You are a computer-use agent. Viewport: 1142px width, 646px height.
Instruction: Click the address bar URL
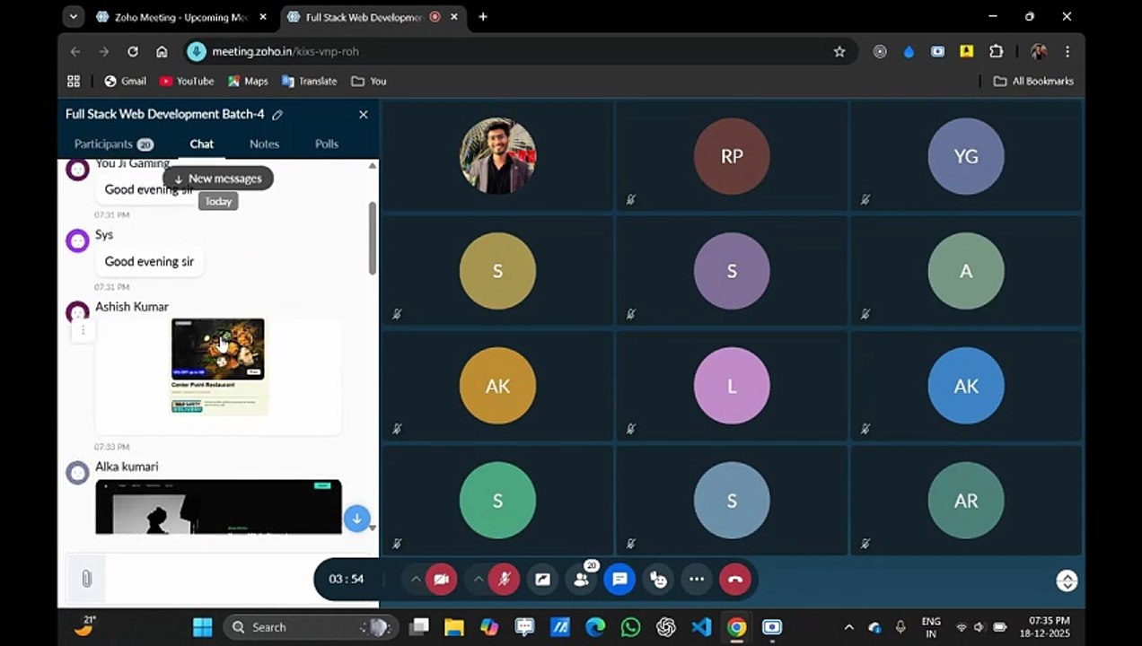click(x=285, y=52)
